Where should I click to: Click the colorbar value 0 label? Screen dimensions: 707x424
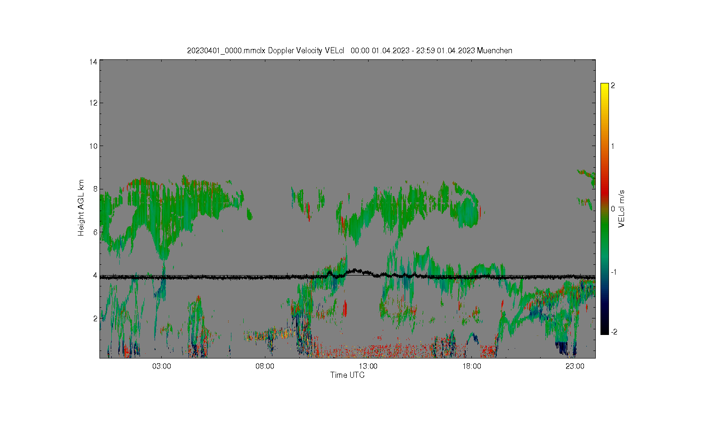[x=613, y=209]
